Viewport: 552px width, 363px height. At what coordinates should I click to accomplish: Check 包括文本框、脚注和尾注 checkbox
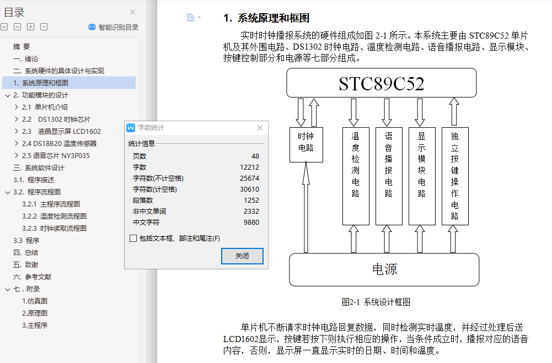click(x=133, y=239)
